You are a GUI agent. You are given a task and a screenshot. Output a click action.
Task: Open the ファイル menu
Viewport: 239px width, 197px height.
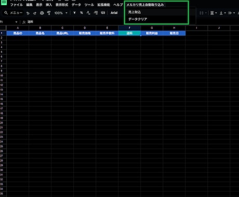point(17,5)
